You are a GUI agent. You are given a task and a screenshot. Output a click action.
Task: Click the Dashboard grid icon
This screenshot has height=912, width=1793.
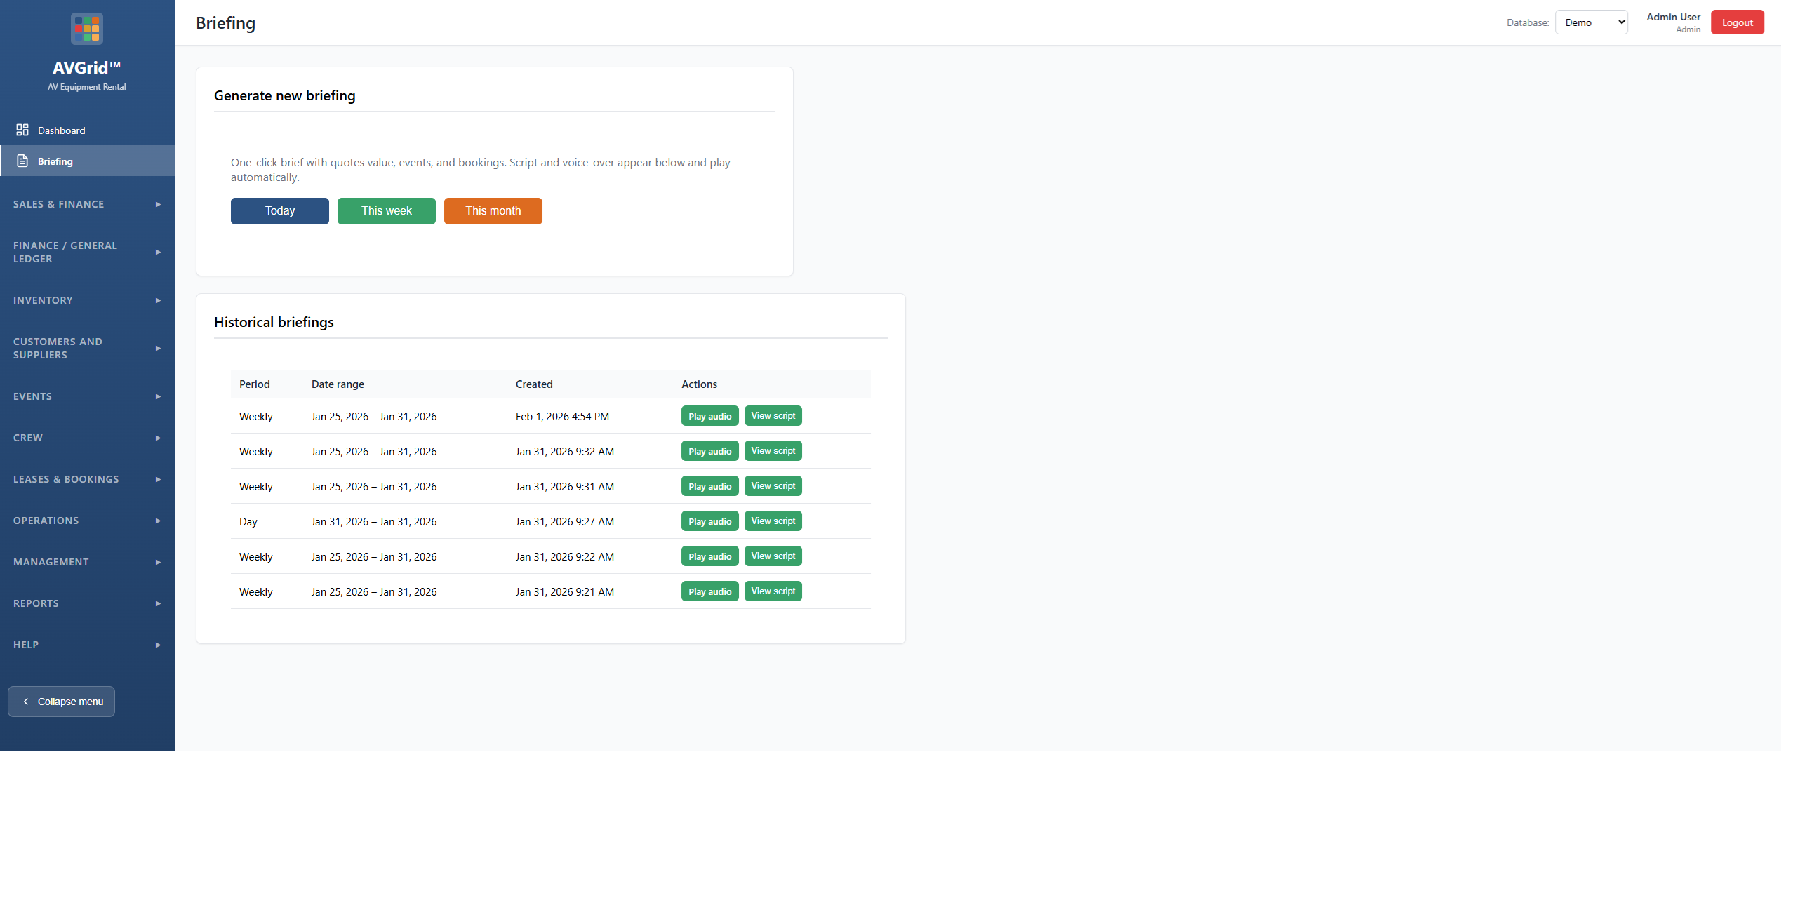(22, 130)
